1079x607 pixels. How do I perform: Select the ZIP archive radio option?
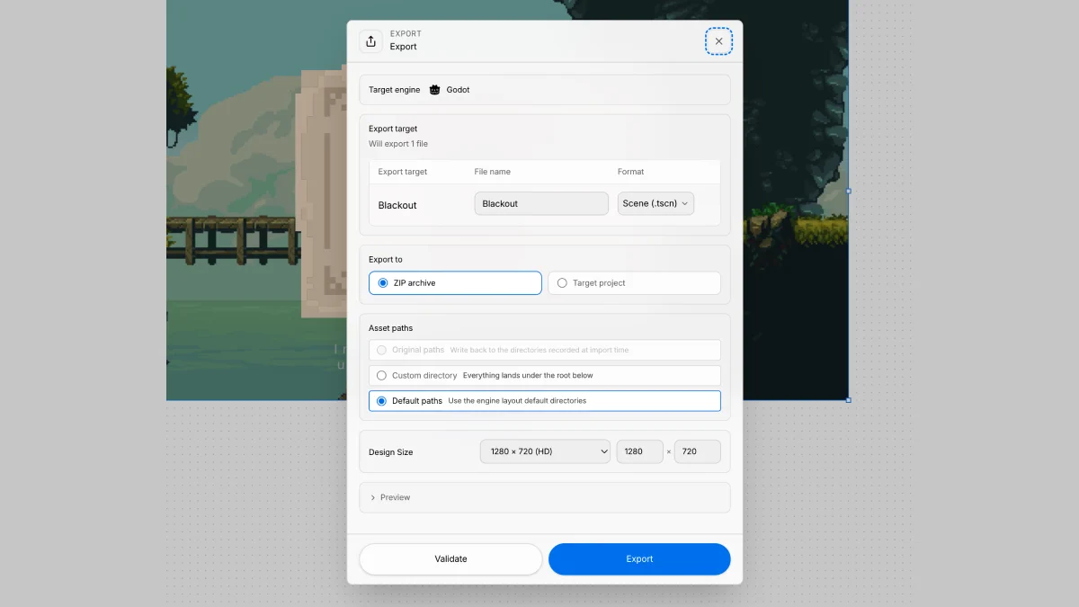coord(455,282)
